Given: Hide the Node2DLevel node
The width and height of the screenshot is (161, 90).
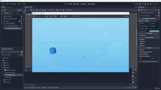Looking at the screenshot, I should coord(22,16).
